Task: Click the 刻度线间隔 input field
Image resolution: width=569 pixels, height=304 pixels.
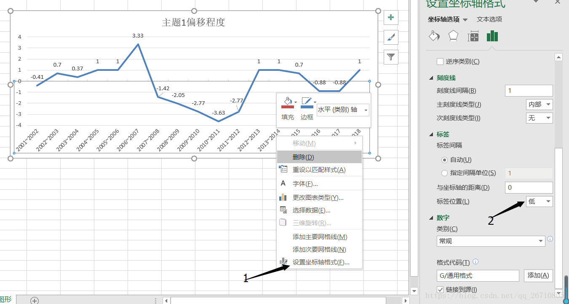Action: point(529,91)
